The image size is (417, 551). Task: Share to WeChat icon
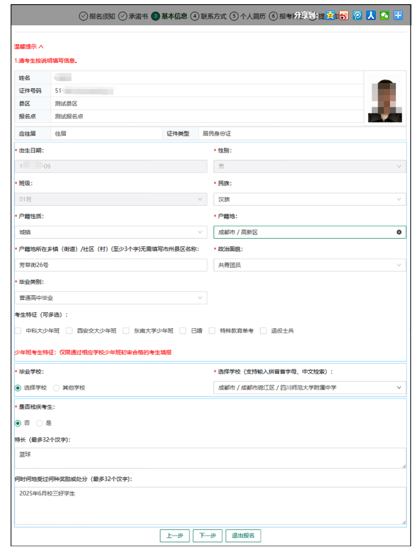(x=385, y=15)
